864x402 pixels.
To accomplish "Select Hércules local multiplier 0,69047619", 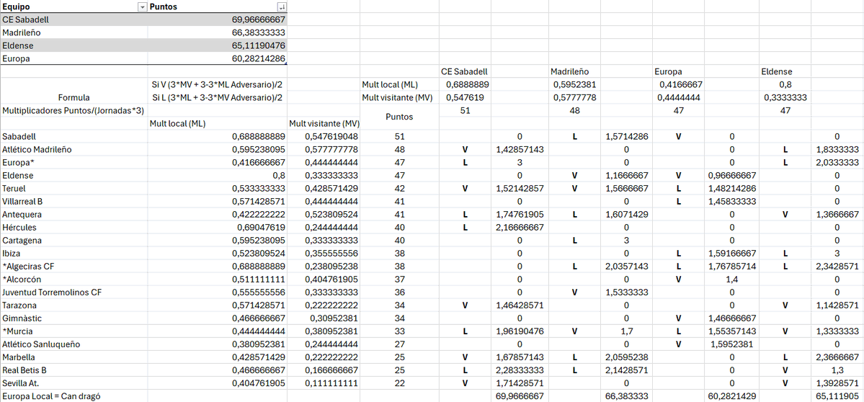I will click(218, 228).
